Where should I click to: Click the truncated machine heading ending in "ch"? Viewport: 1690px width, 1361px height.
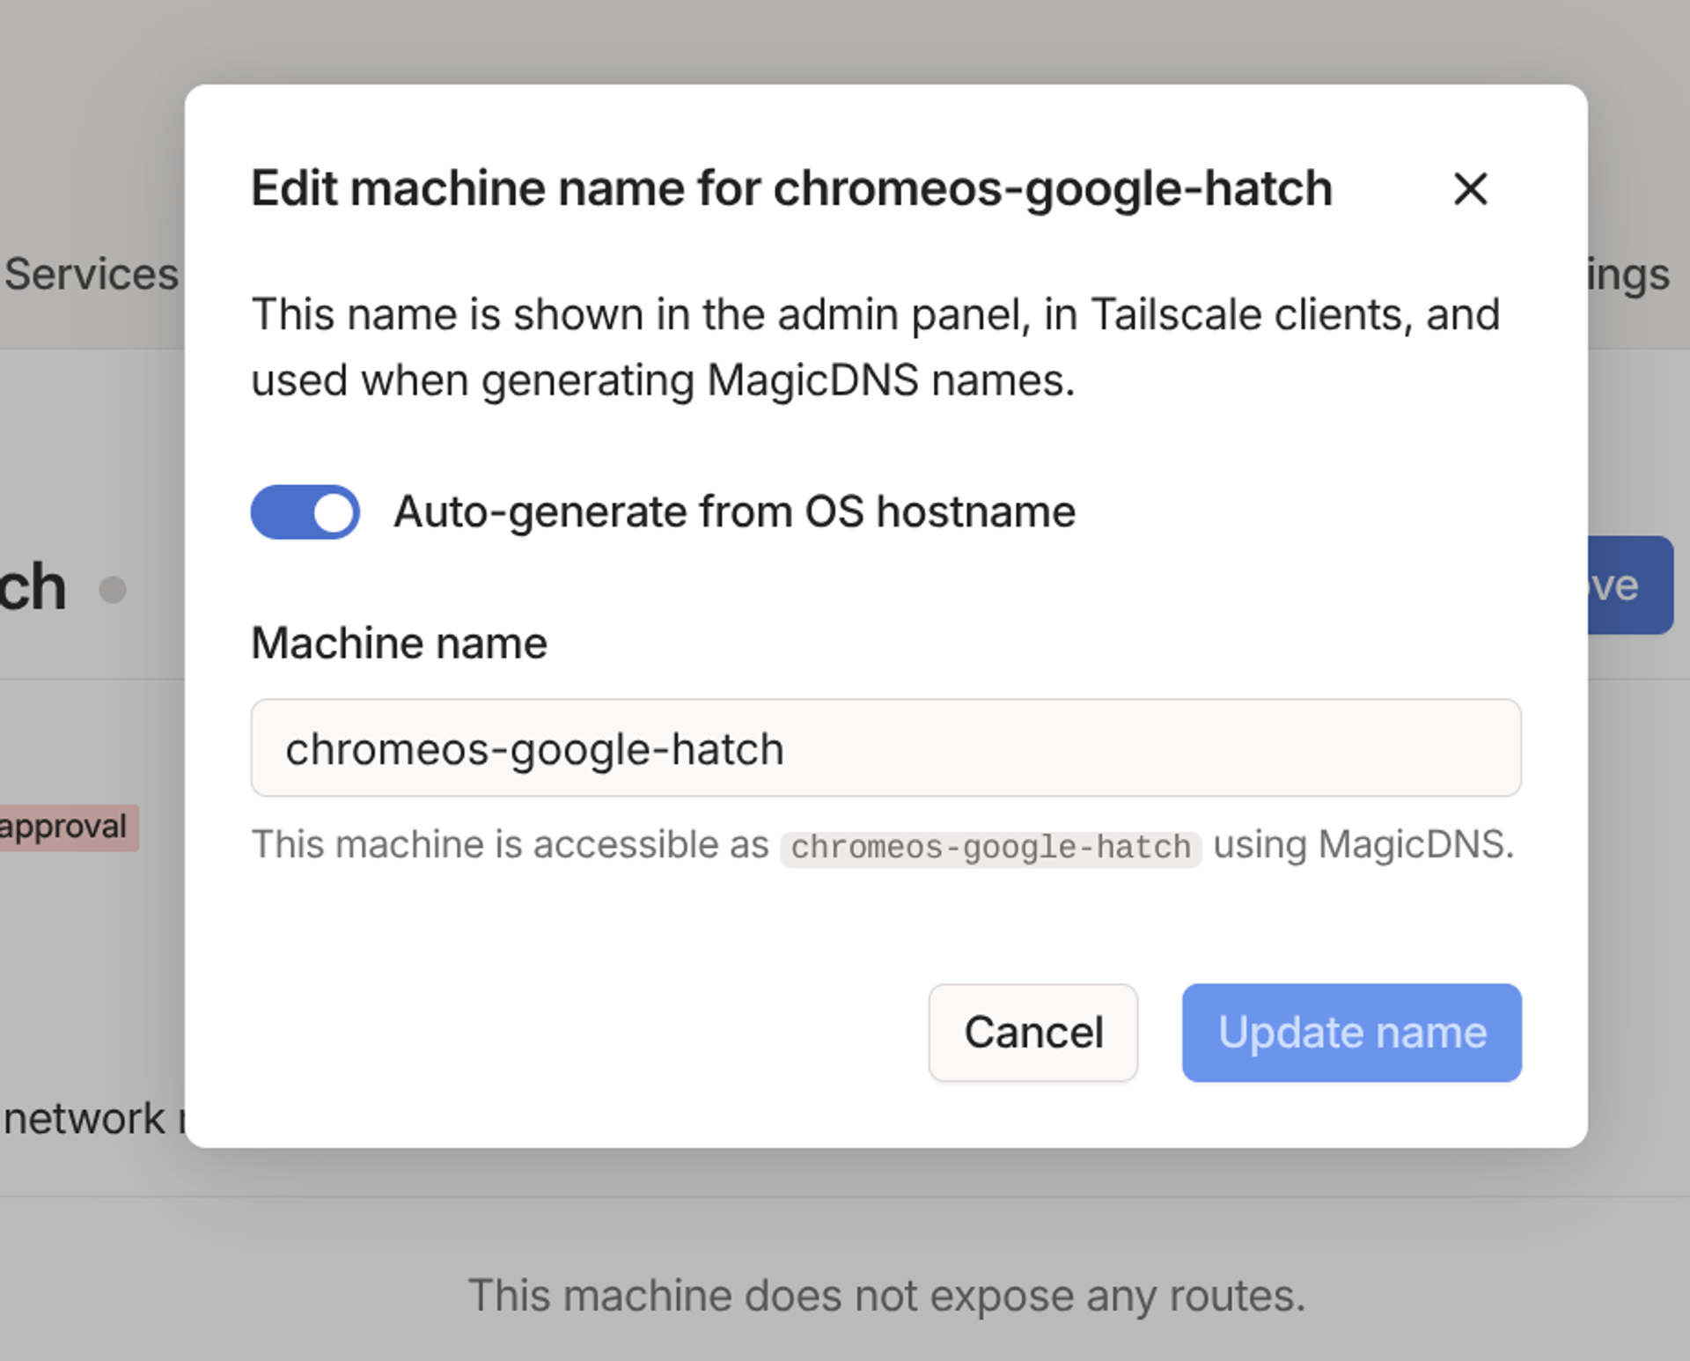[33, 587]
